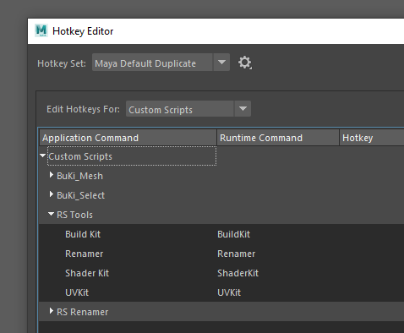Click the ShaderKit runtime command cell
Screen dimensions: 404x333
[x=237, y=273]
